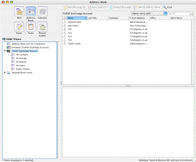The image size is (196, 162).
Task: Click the contact type icon column header
Action: pyautogui.click(x=64, y=18)
